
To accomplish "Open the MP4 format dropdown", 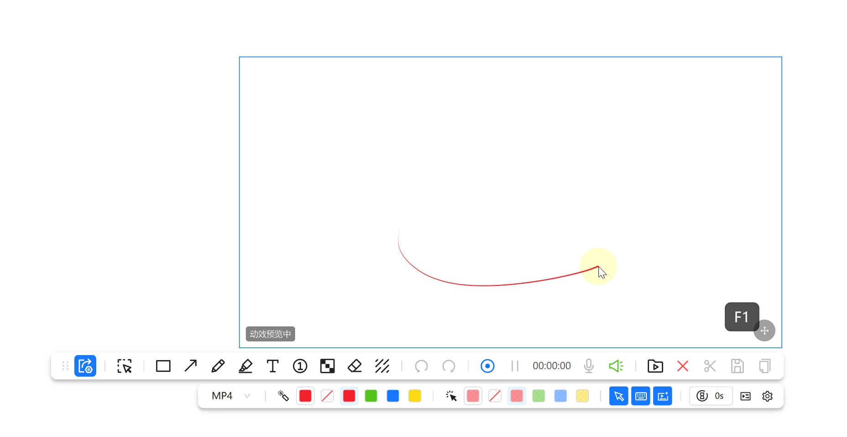I will point(231,396).
